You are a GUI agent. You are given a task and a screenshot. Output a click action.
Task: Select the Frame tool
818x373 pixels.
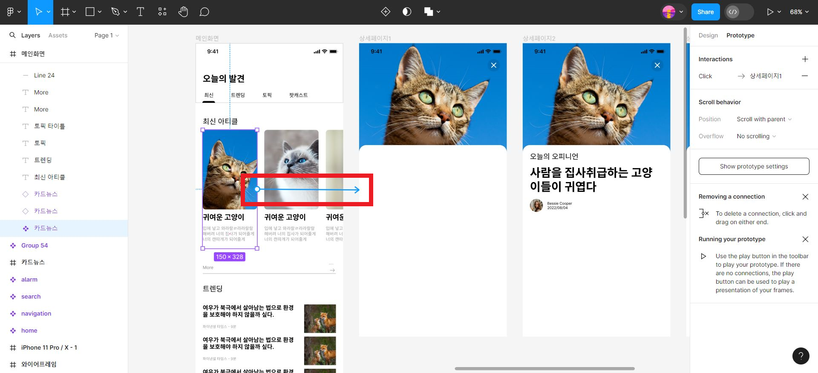point(65,12)
